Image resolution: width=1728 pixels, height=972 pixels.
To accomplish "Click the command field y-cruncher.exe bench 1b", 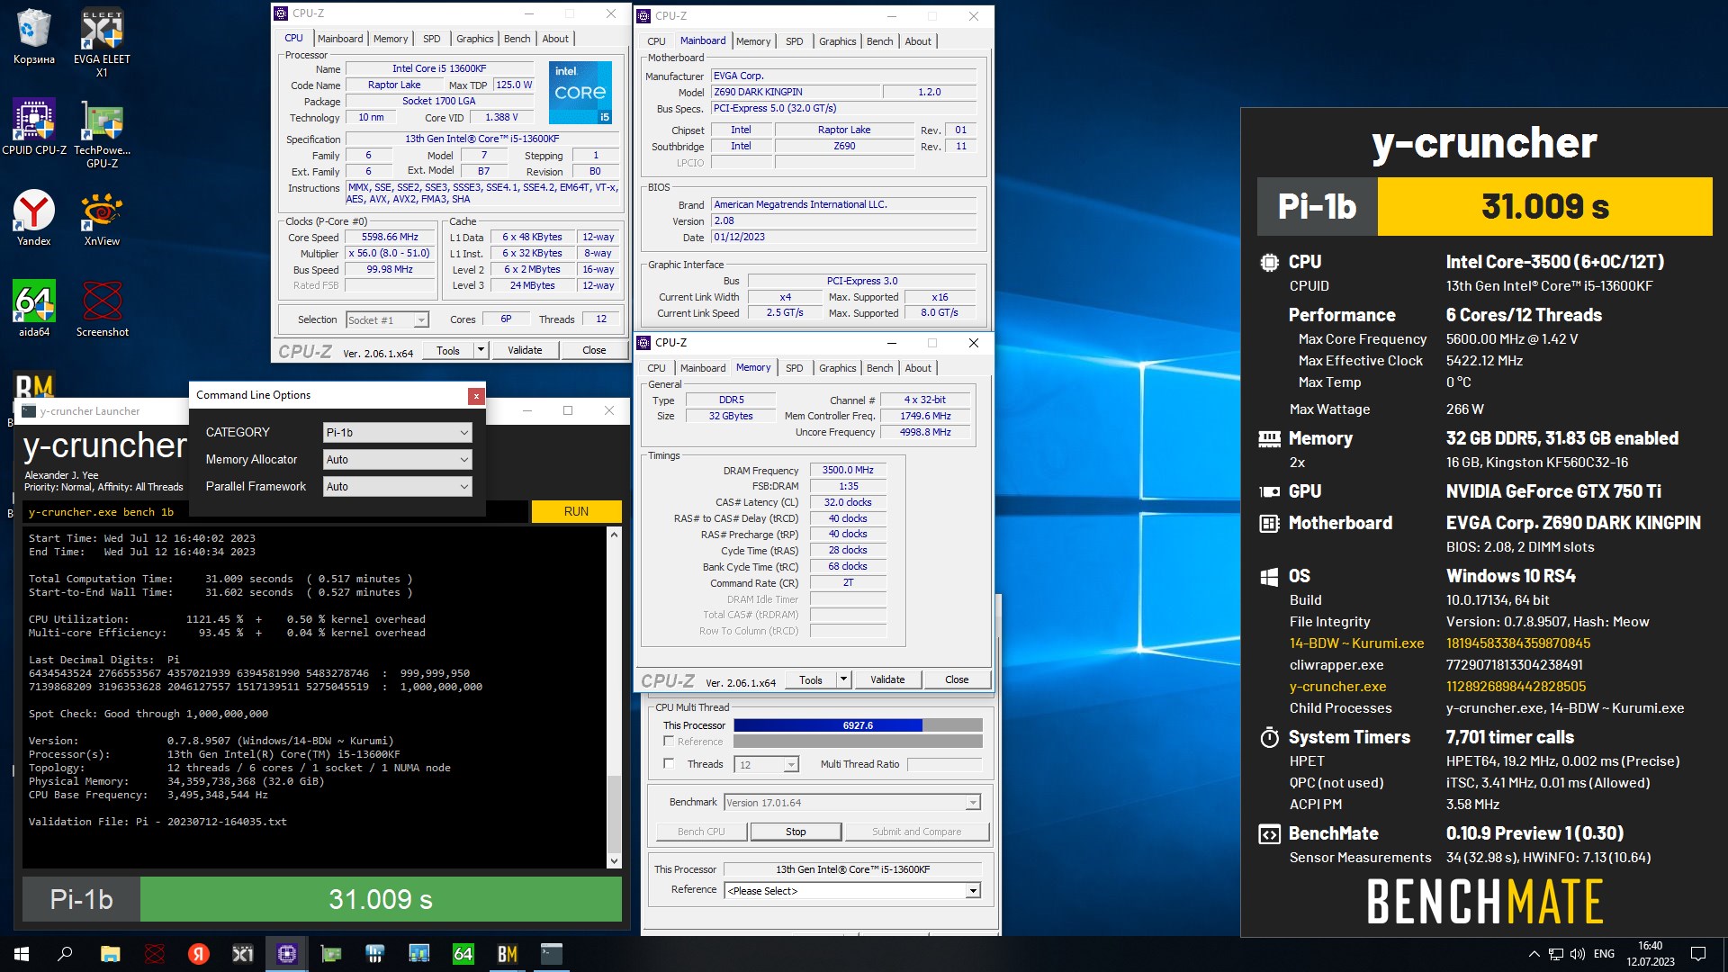I will point(274,511).
